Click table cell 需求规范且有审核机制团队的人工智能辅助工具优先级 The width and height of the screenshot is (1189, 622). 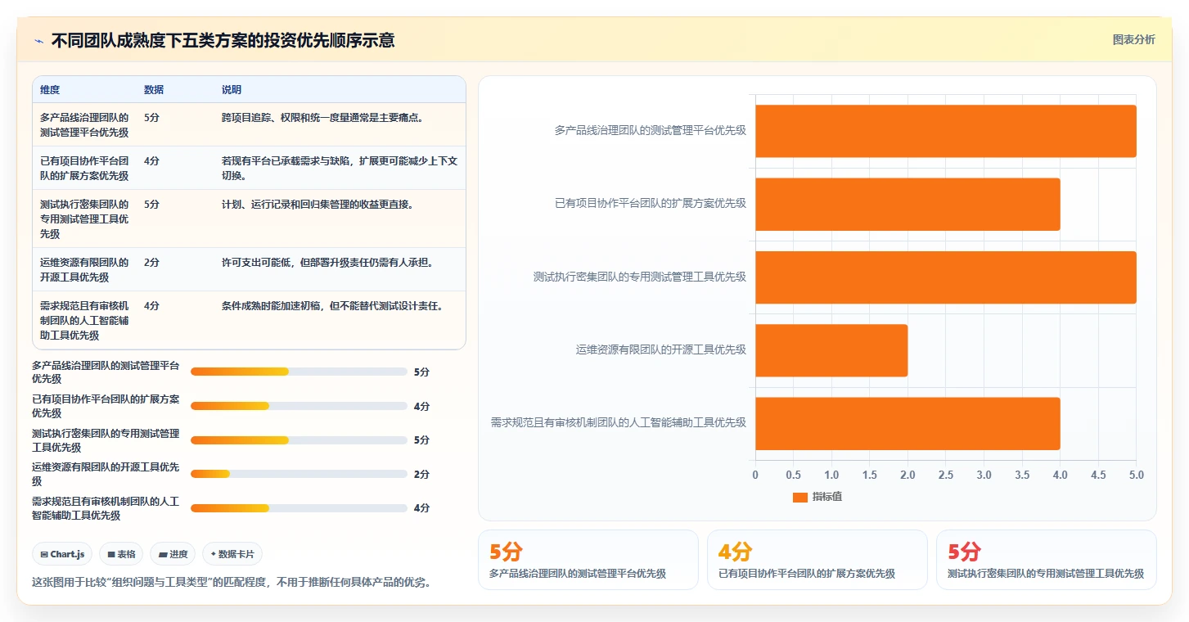click(x=84, y=321)
